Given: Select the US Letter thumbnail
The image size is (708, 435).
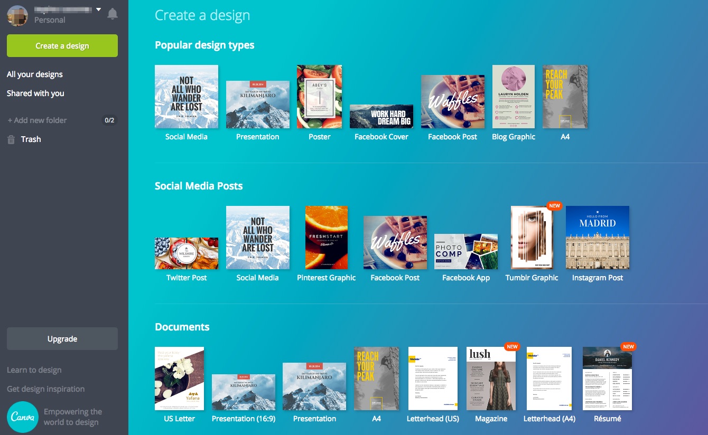Looking at the screenshot, I should pos(179,379).
